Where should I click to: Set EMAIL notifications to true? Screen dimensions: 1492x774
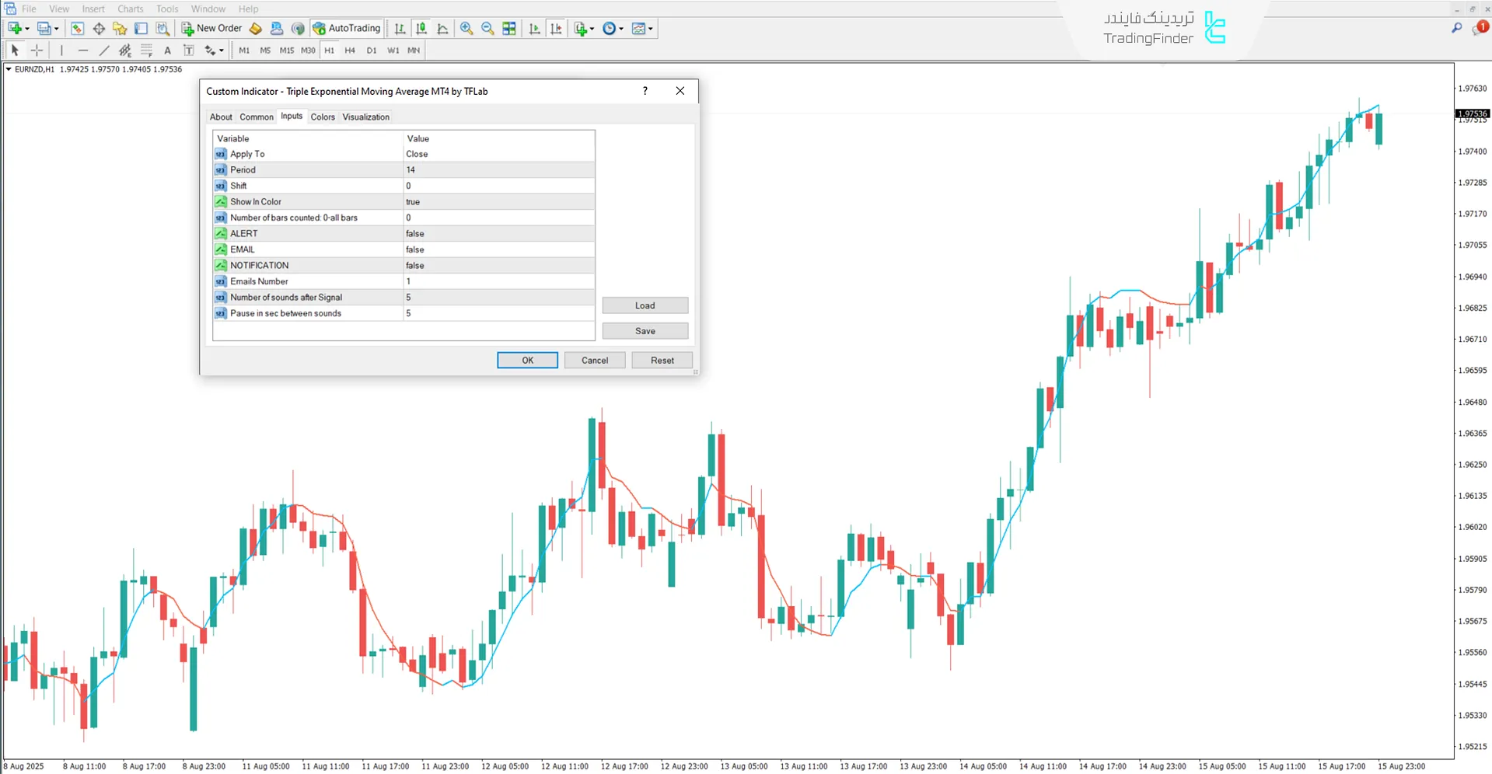[498, 249]
